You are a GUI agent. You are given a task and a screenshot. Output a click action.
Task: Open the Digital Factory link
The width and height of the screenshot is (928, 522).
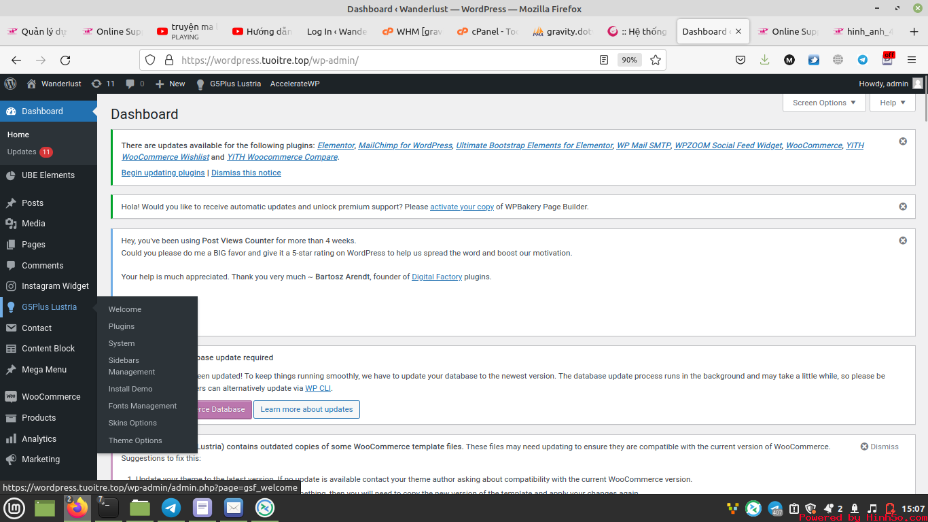437,277
